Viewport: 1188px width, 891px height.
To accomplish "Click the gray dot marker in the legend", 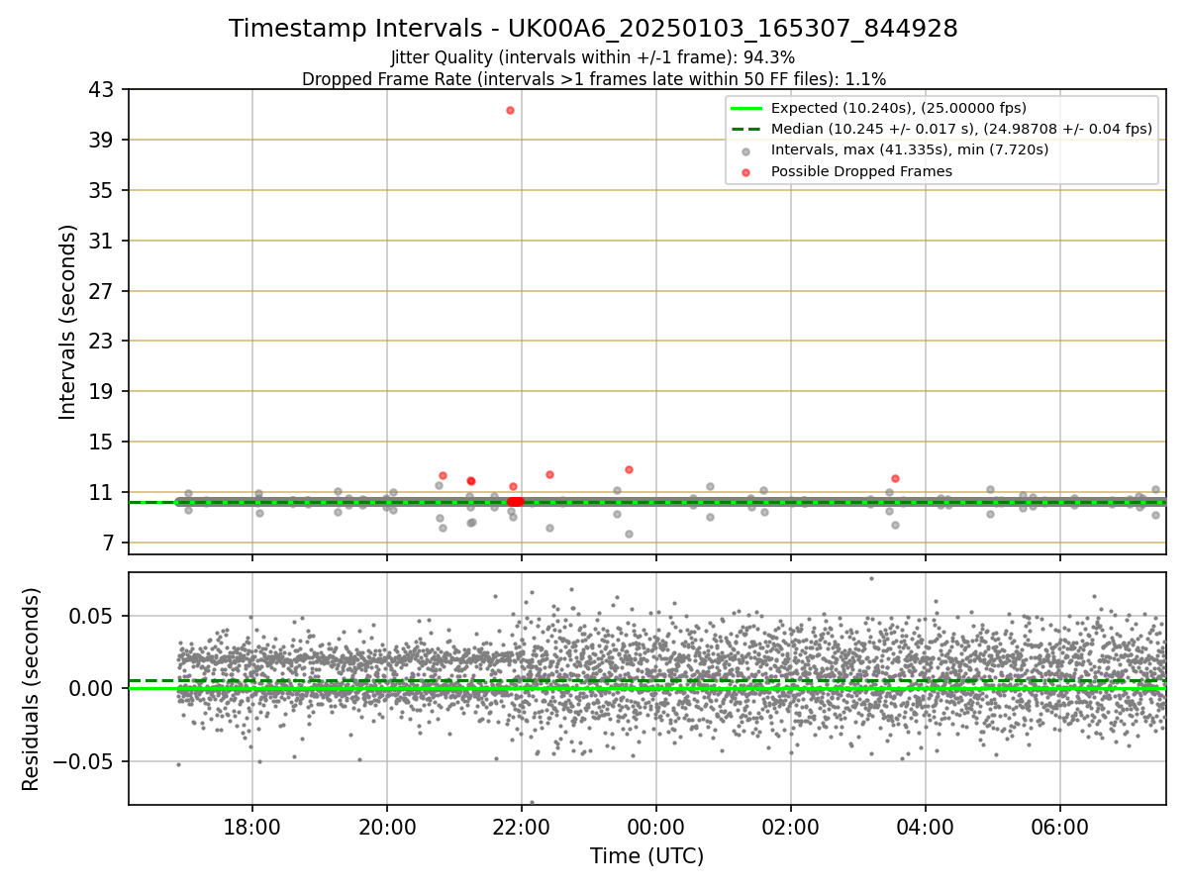I will pos(746,151).
